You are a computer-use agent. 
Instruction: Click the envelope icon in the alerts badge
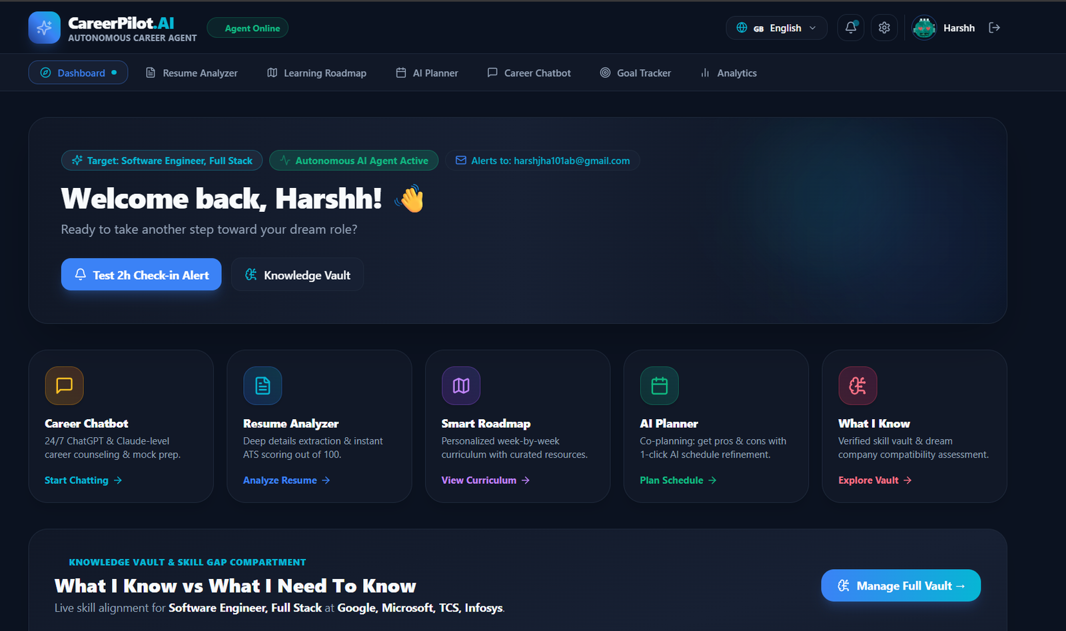[460, 161]
